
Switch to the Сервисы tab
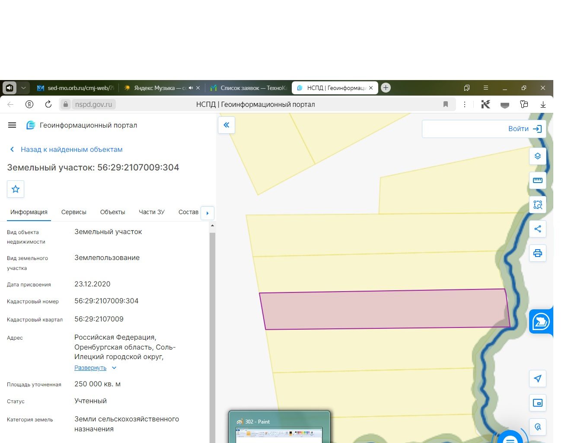[74, 212]
